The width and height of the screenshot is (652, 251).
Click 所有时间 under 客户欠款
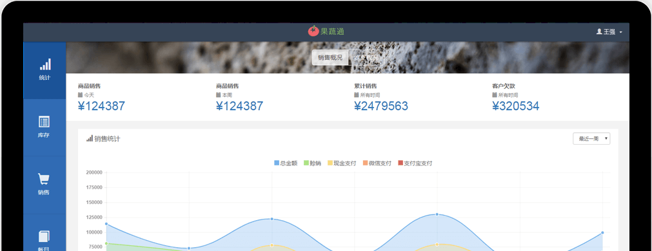pos(508,95)
